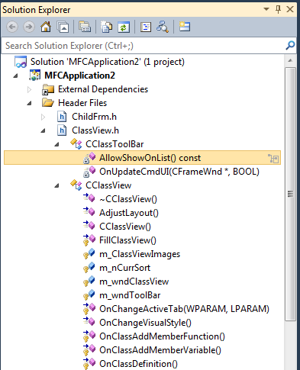
Task: Select OnUpdateCmdUI(CFrameWnd *, BOOL) member
Action: 179,172
